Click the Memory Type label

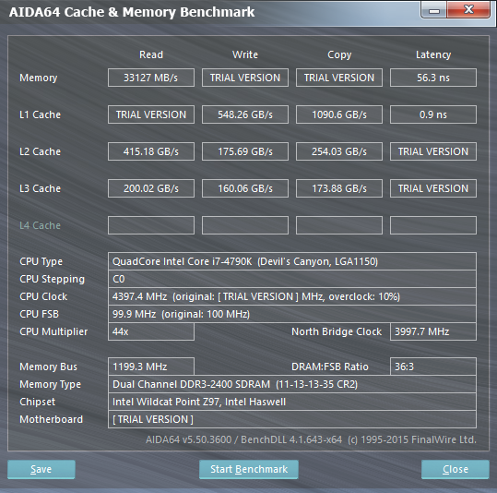pos(50,384)
